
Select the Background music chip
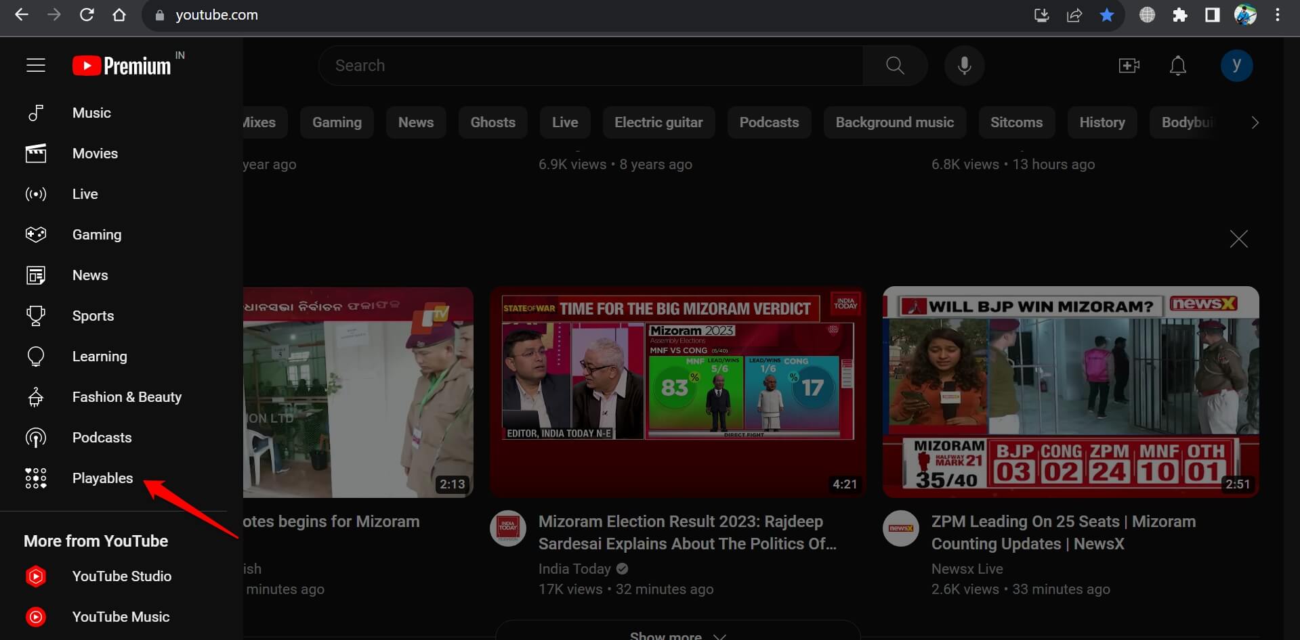pos(895,122)
